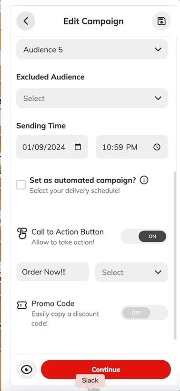Image resolution: width=180 pixels, height=391 pixels.
Task: Save campaign using the floppy disk icon
Action: pos(161,21)
